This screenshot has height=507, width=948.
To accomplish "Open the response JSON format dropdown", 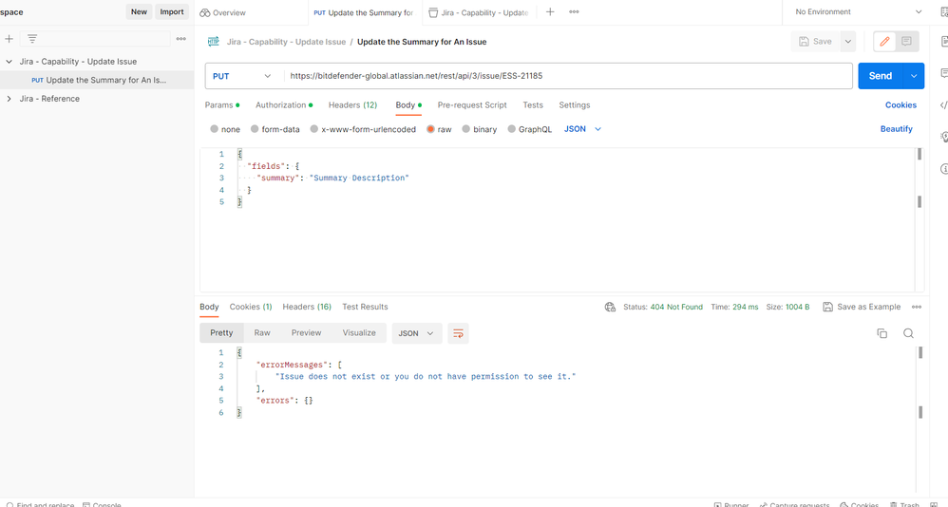I will pos(416,333).
